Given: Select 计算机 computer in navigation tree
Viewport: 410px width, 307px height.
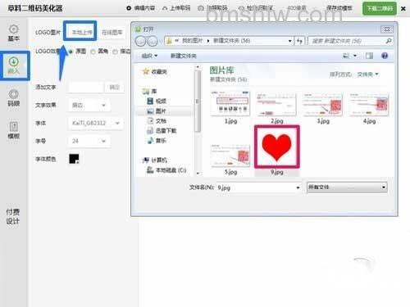Looking at the screenshot, I should (x=155, y=160).
